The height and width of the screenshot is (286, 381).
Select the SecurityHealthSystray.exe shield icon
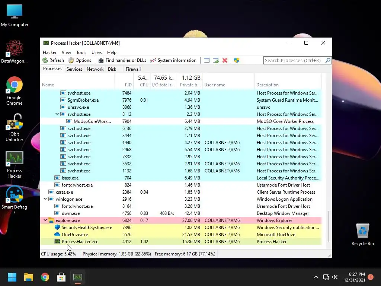pos(57,227)
